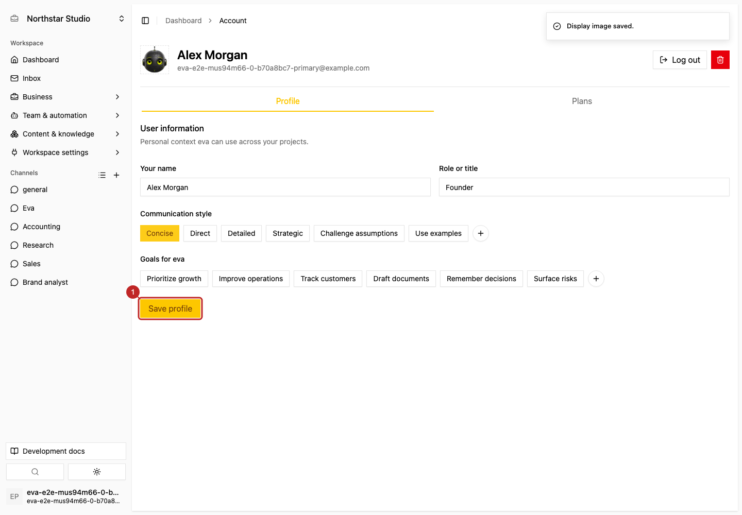Click the Your name input field
Screen dimensions: 742x515
coord(285,187)
